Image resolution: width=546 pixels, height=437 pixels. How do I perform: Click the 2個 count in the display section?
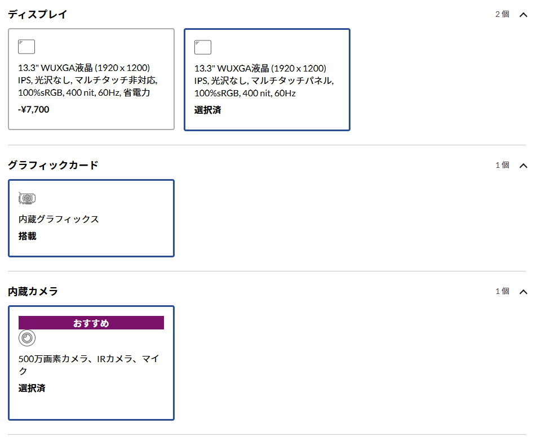[502, 15]
